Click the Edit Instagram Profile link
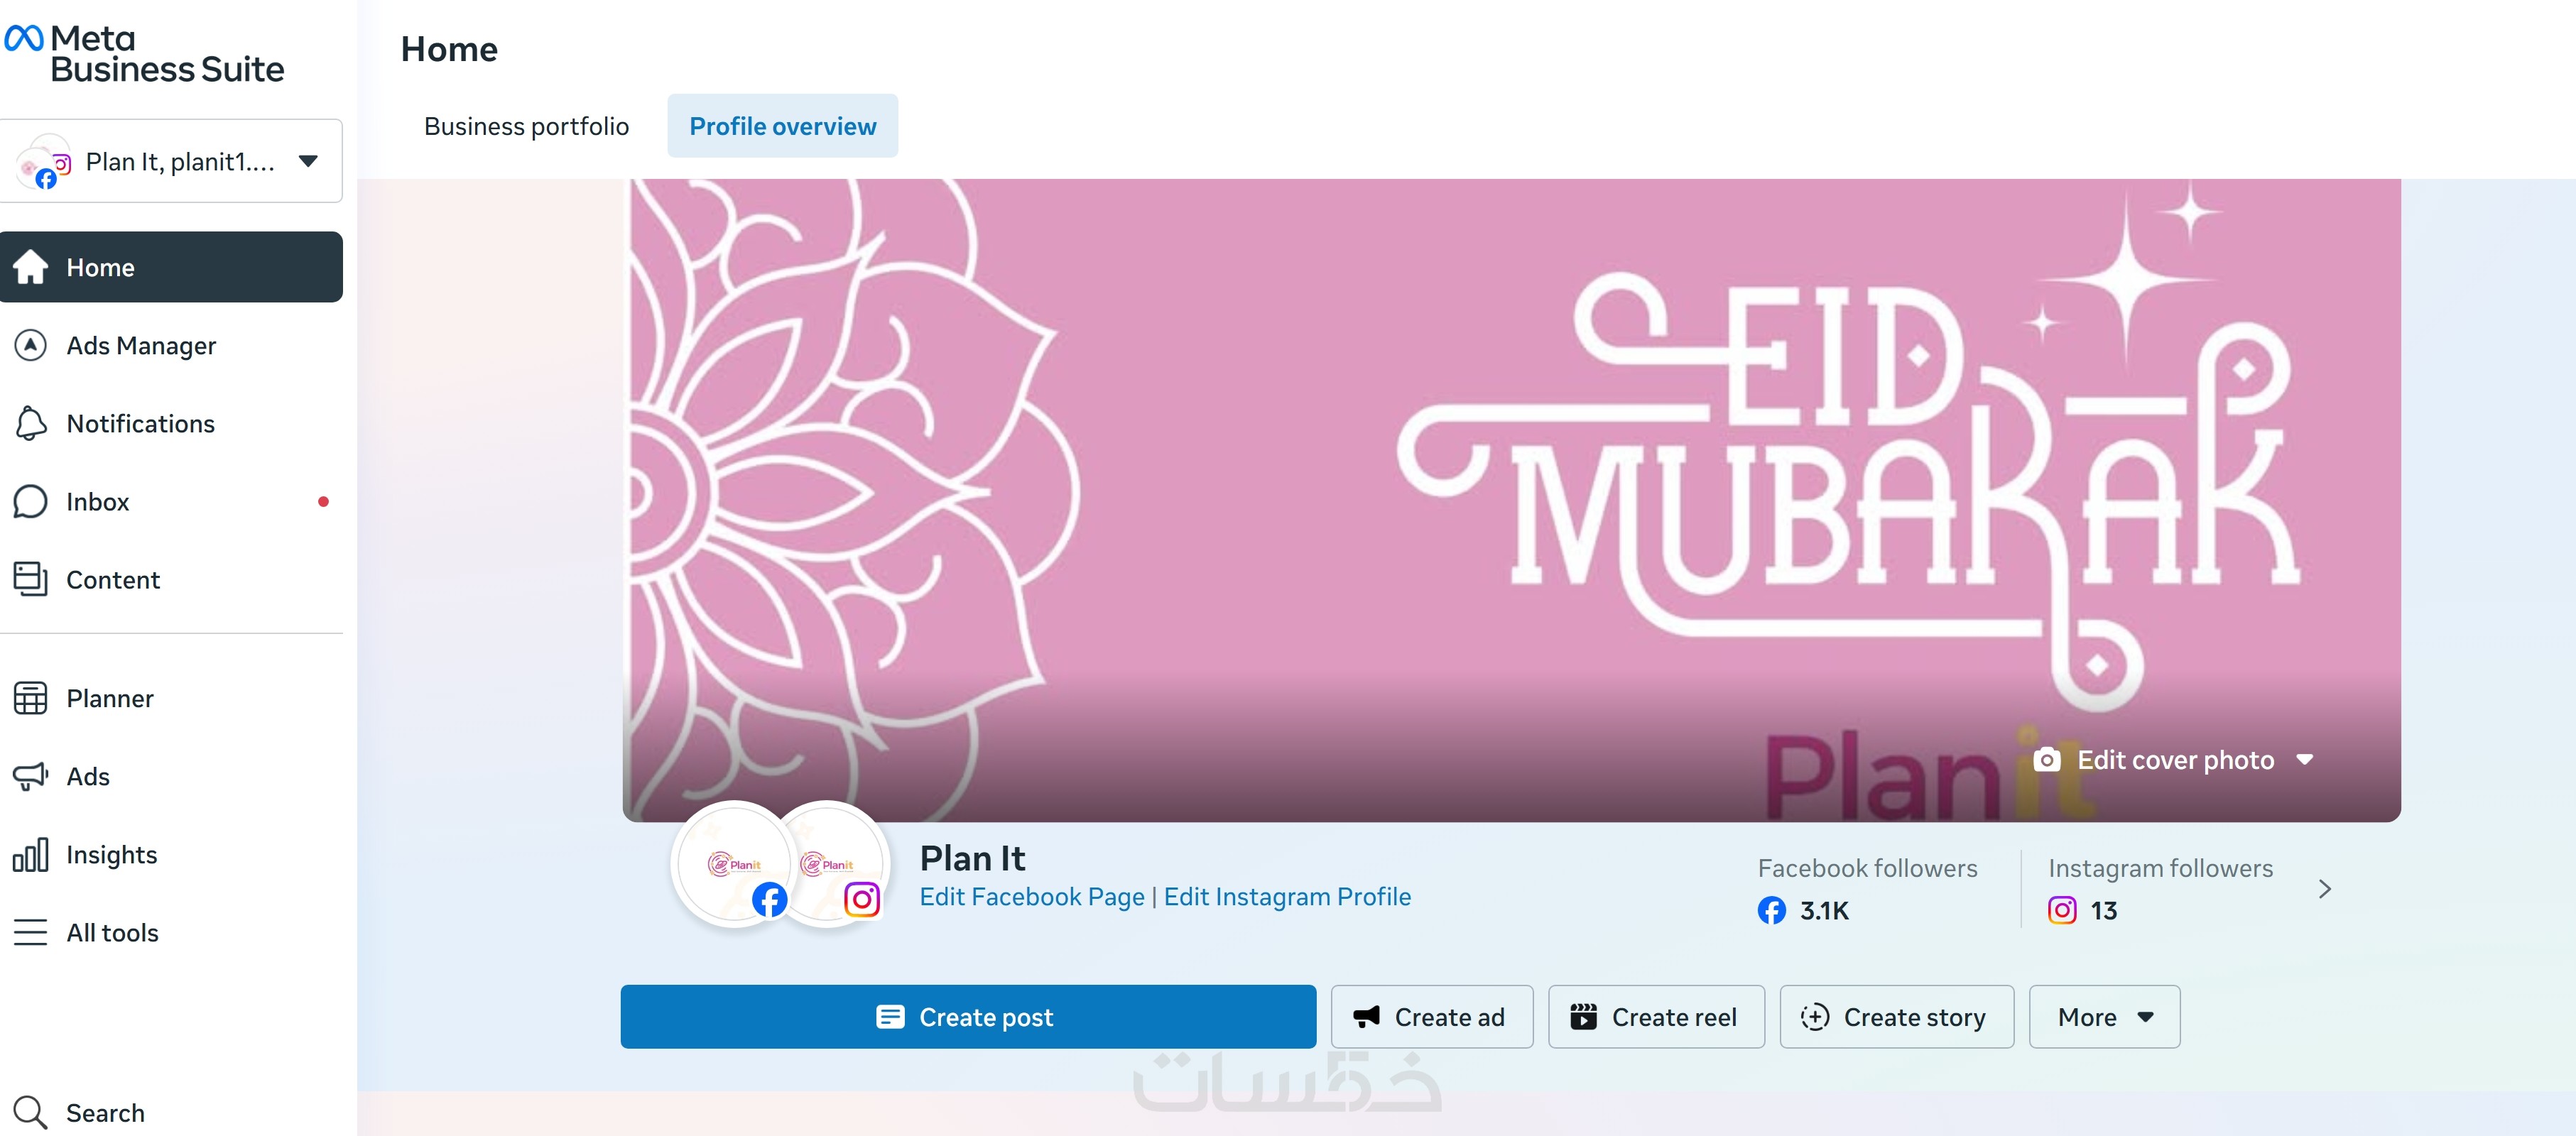Screen dimensions: 2576x1136 coord(1287,897)
